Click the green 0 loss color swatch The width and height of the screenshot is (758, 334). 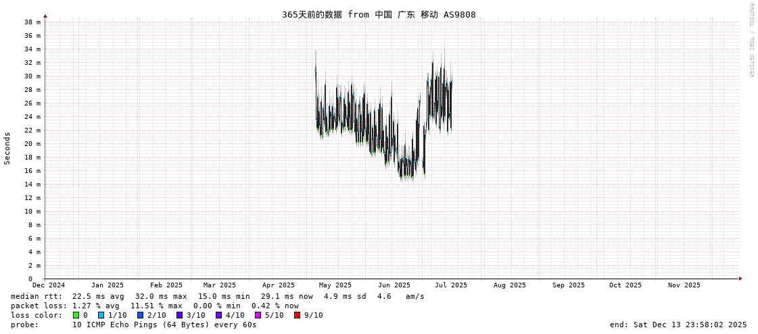click(76, 315)
